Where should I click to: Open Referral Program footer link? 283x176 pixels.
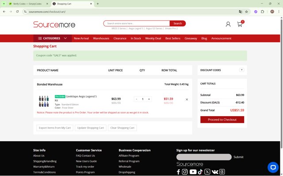click(x=129, y=161)
